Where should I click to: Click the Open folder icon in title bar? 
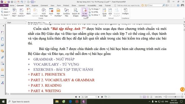coord(5,2)
